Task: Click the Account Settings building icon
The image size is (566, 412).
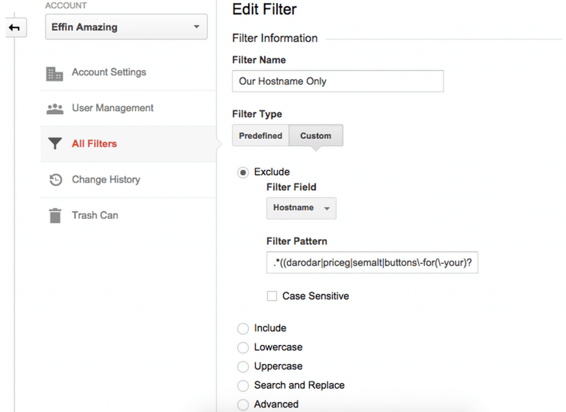Action: coord(55,74)
